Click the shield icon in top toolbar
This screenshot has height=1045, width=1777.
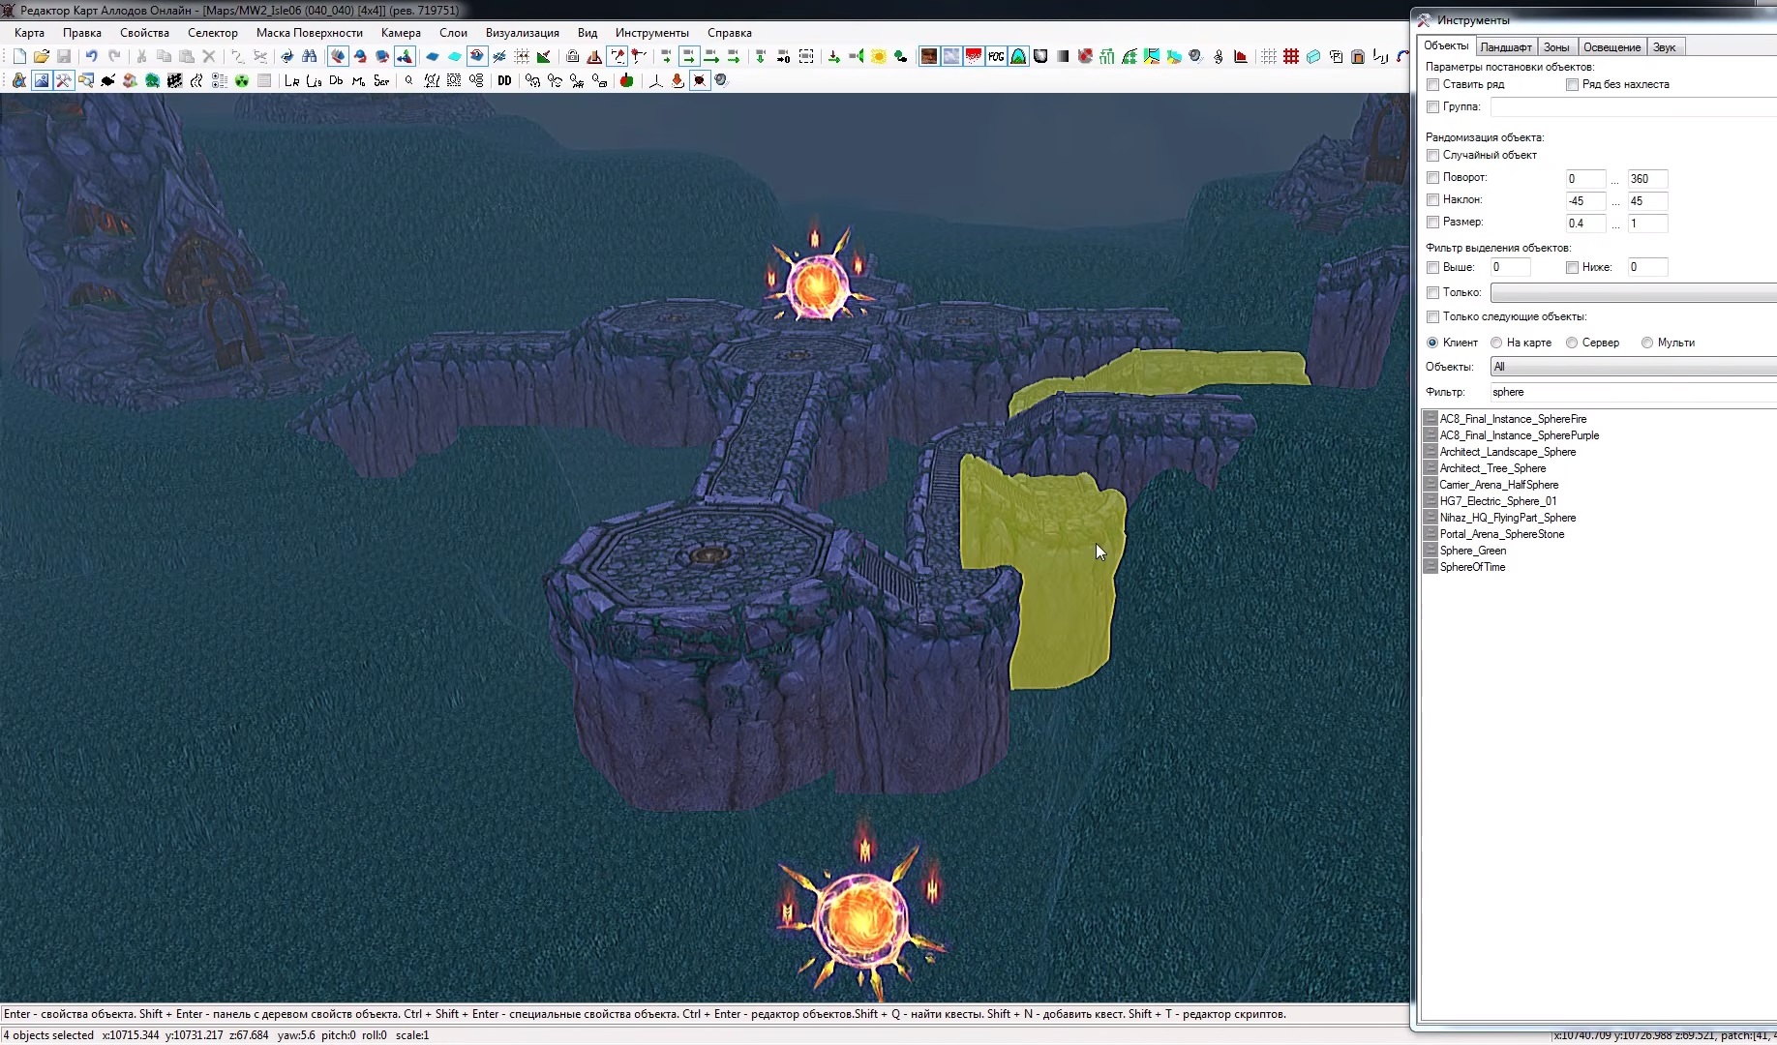click(1040, 56)
